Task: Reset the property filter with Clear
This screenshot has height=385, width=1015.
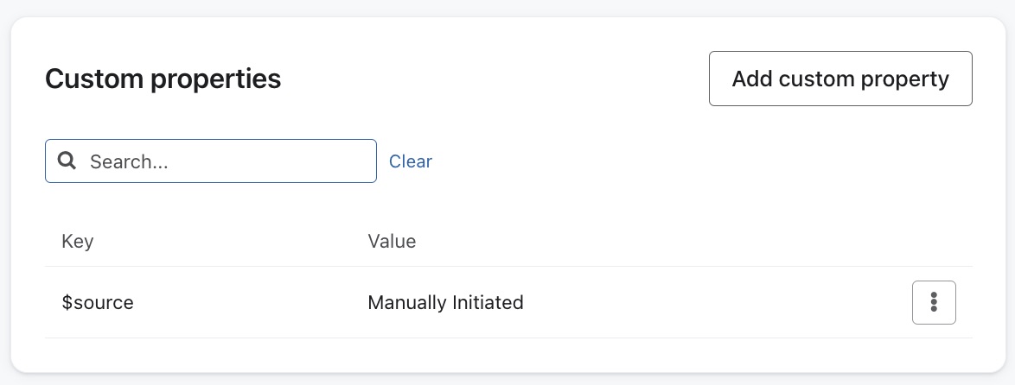Action: [411, 161]
